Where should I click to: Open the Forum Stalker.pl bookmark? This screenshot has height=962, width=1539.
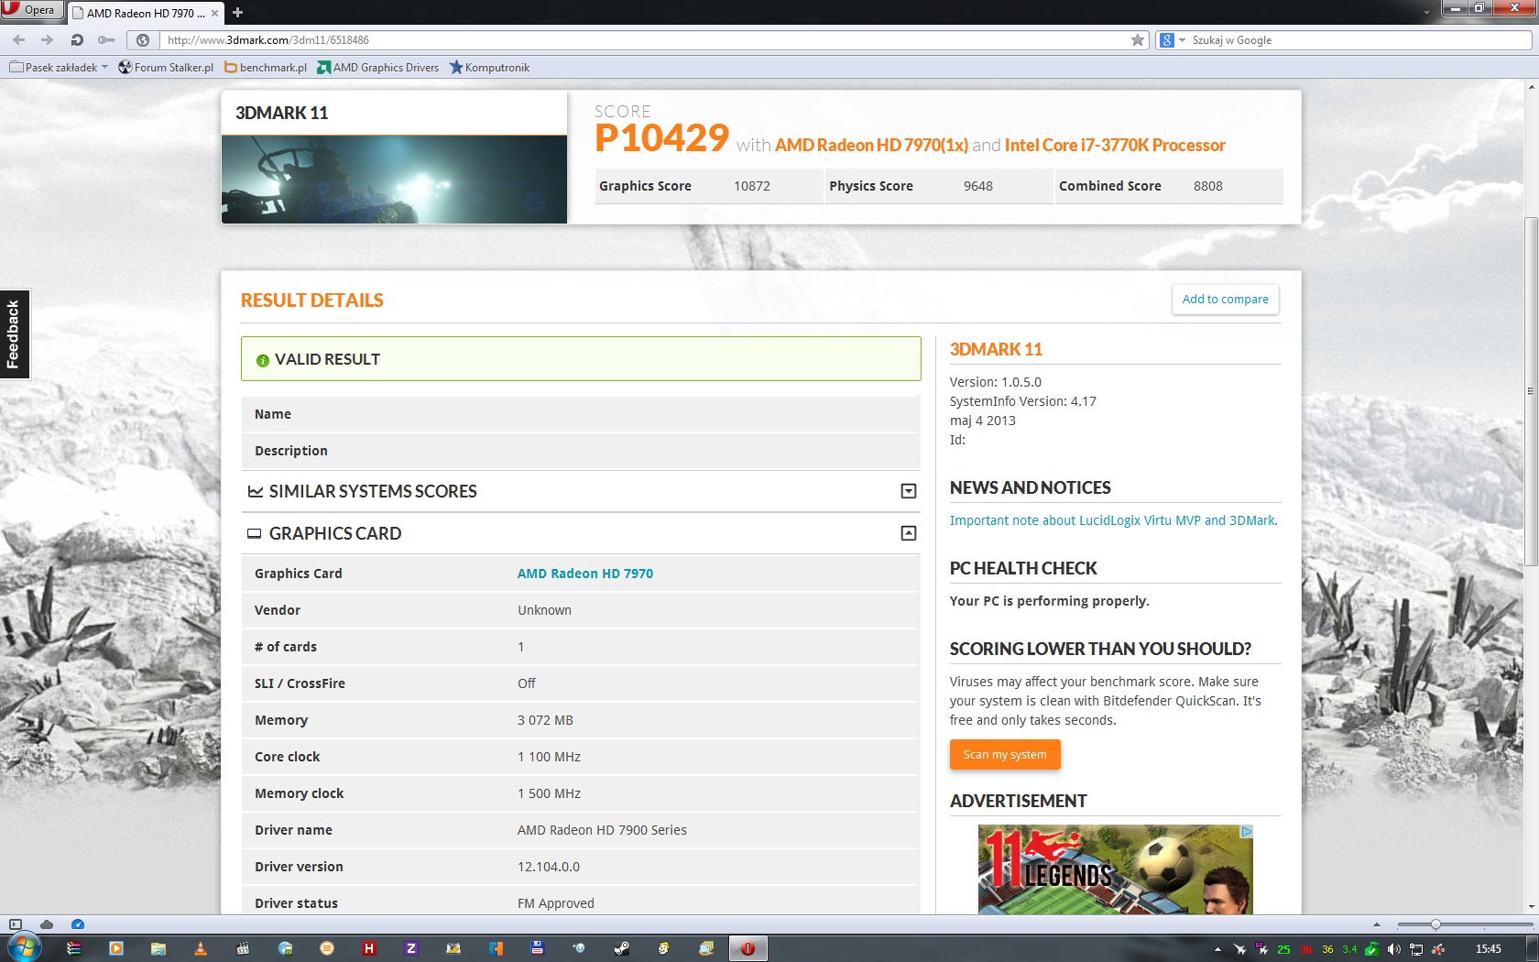166,67
